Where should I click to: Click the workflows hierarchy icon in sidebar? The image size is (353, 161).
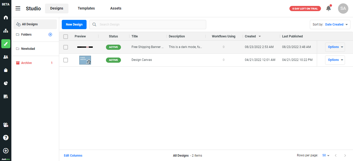[x=6, y=31]
